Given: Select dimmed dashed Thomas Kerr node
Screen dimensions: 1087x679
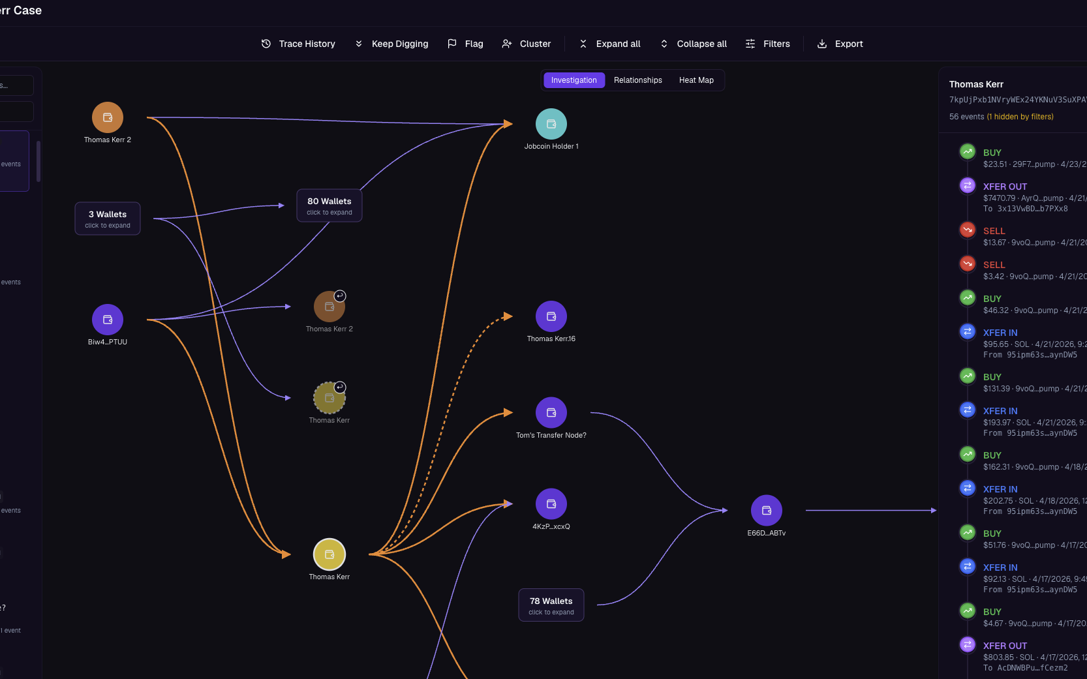Looking at the screenshot, I should [x=329, y=398].
